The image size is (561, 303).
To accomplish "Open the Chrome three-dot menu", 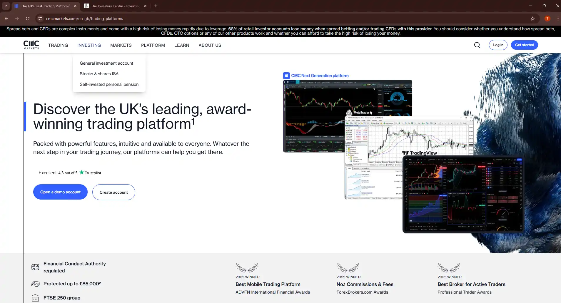I will pos(558,19).
